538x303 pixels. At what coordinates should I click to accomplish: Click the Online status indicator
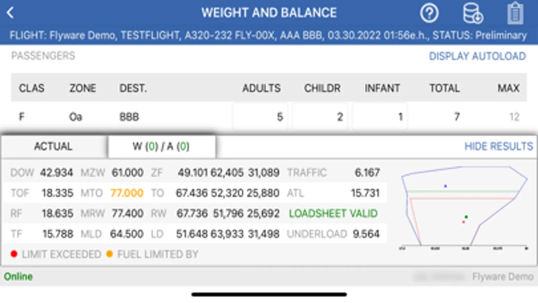pos(18,276)
